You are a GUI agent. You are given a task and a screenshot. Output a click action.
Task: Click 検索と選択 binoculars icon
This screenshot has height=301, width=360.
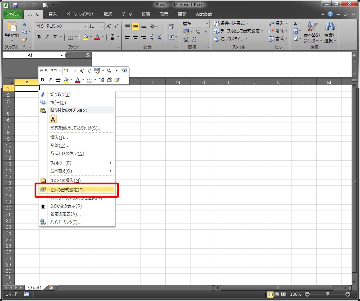pos(330,26)
